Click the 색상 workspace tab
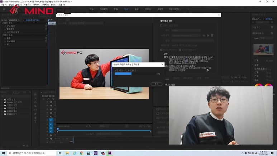 tap(126, 9)
